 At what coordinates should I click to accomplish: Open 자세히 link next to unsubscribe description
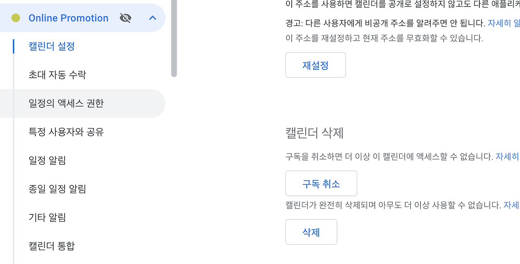[x=507, y=157]
